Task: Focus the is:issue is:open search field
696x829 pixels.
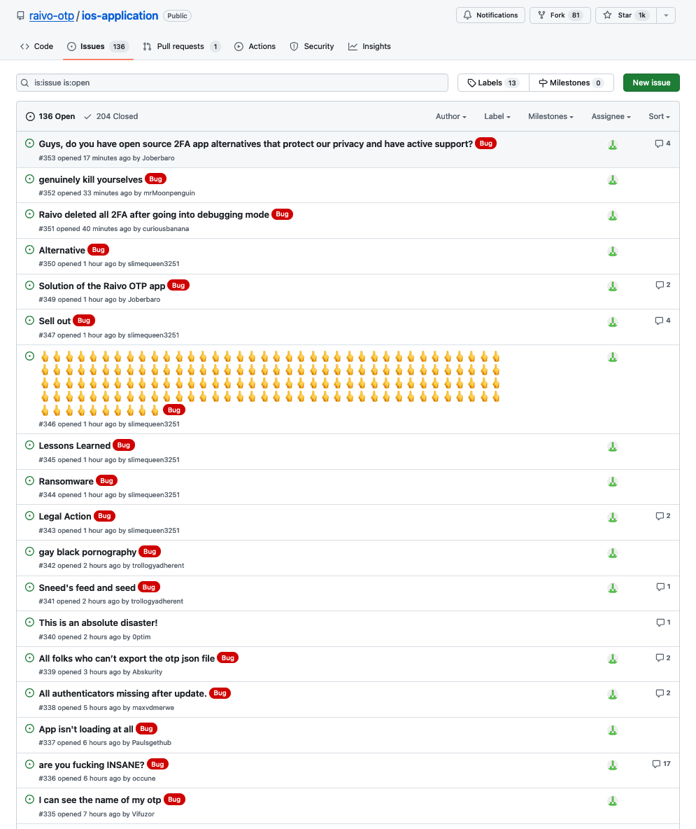Action: tap(232, 83)
